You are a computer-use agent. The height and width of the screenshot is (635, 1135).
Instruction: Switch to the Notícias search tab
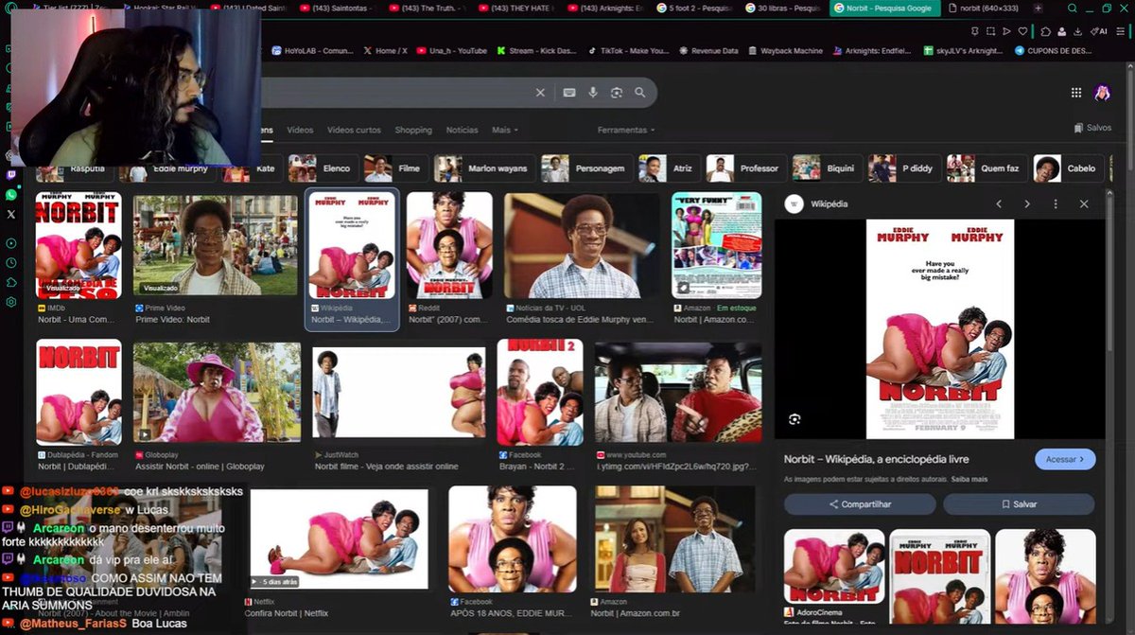coord(462,130)
